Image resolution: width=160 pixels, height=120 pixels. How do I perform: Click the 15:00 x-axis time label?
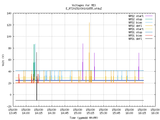point(77,113)
